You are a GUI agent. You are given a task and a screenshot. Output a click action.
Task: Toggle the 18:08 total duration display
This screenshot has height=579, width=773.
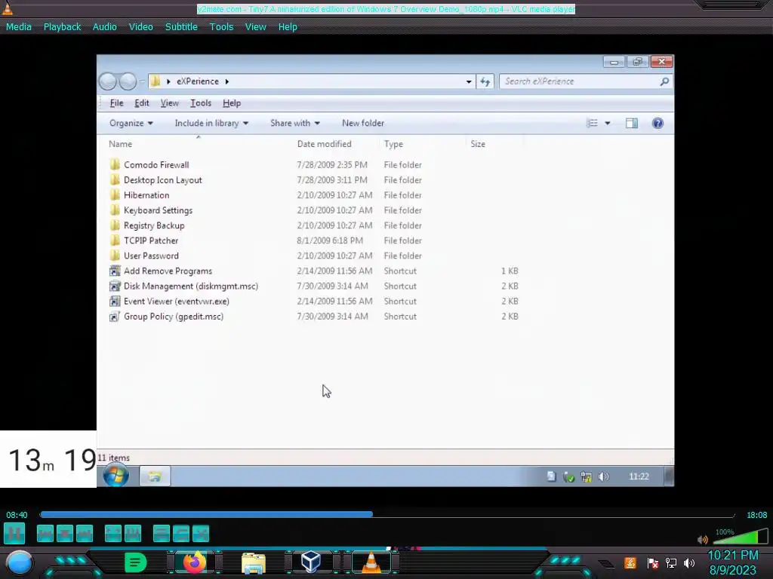(x=756, y=515)
